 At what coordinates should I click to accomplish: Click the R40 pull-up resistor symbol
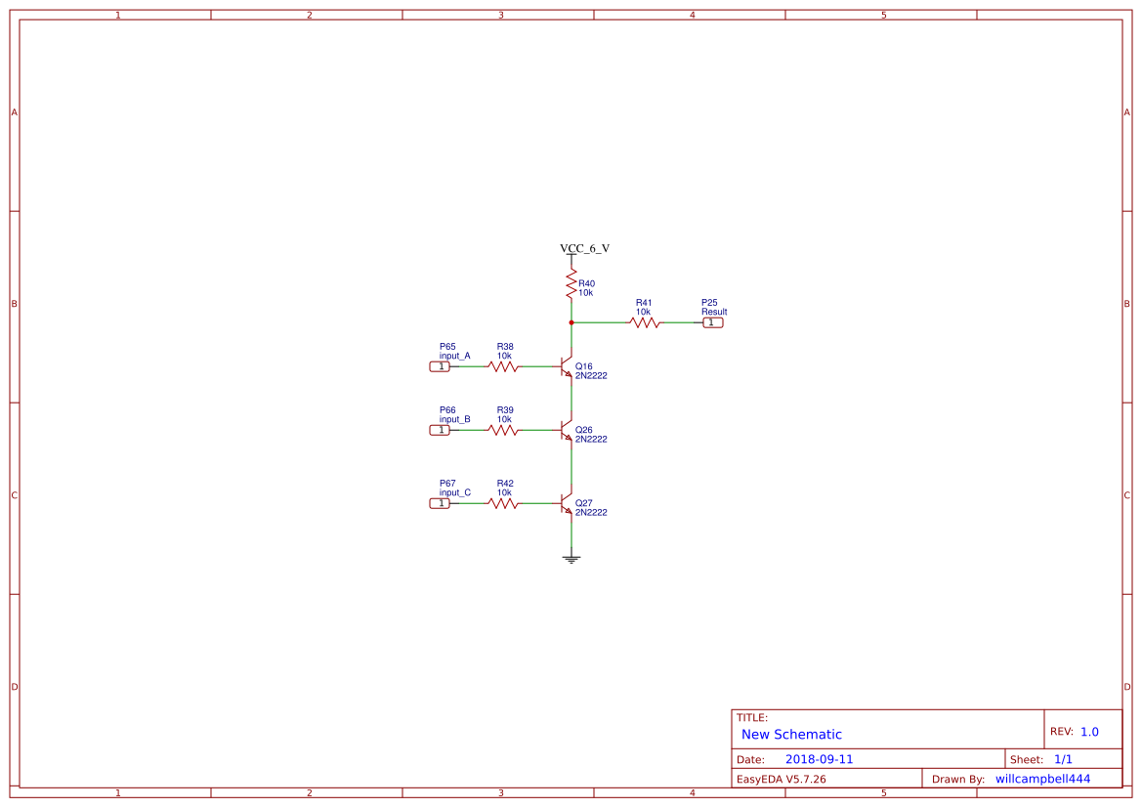click(x=571, y=283)
